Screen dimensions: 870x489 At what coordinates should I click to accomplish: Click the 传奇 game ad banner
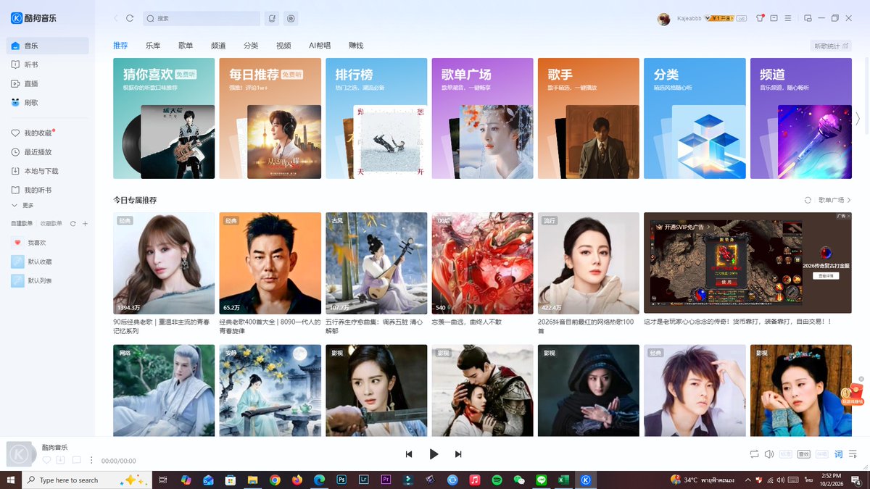[x=747, y=263]
